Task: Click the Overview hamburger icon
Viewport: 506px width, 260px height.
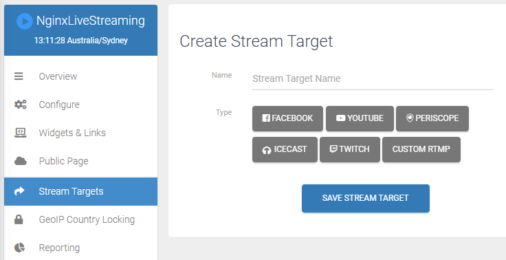Action: coord(19,76)
